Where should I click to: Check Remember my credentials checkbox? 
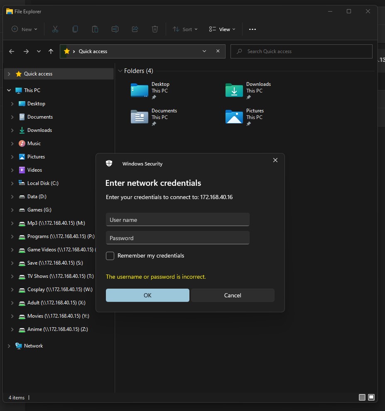click(110, 255)
